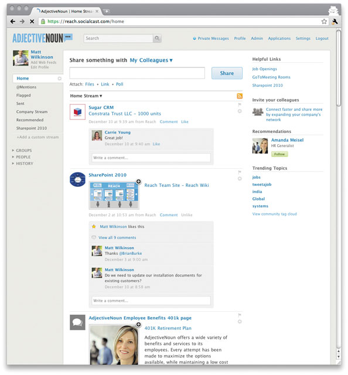Click the search magnifier button
Image resolution: width=348 pixels, height=375 pixels.
point(157,38)
